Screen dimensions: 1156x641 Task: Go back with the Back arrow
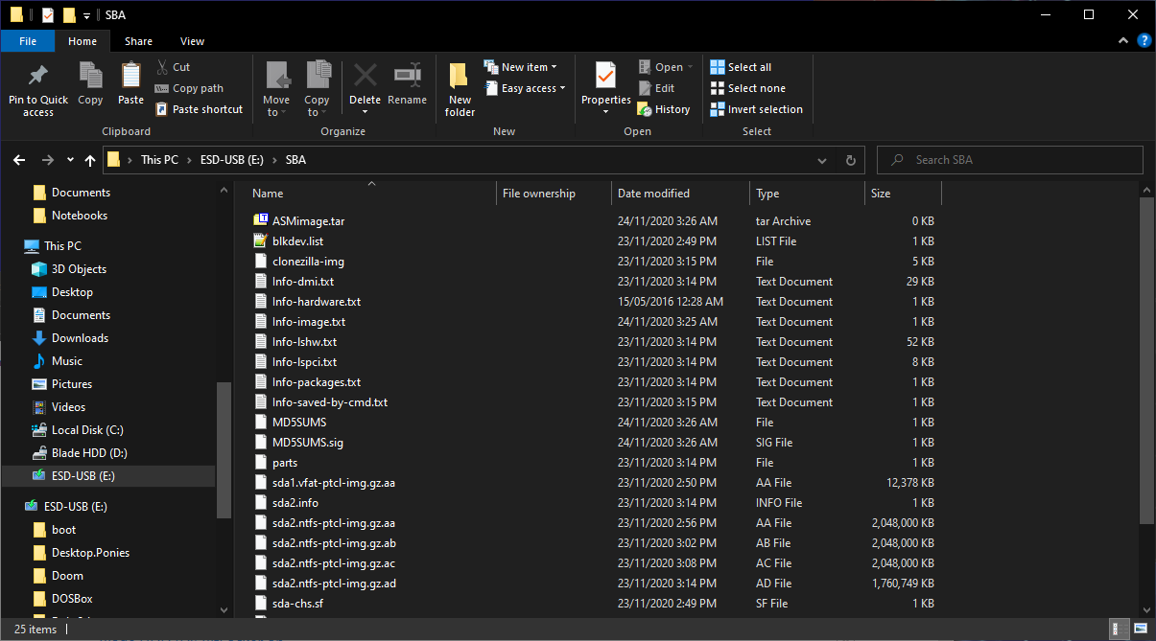(20, 160)
